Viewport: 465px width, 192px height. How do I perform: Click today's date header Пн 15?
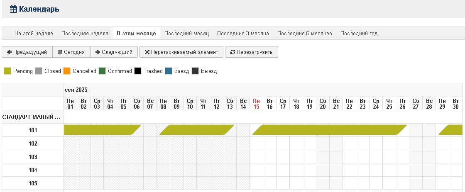256,104
